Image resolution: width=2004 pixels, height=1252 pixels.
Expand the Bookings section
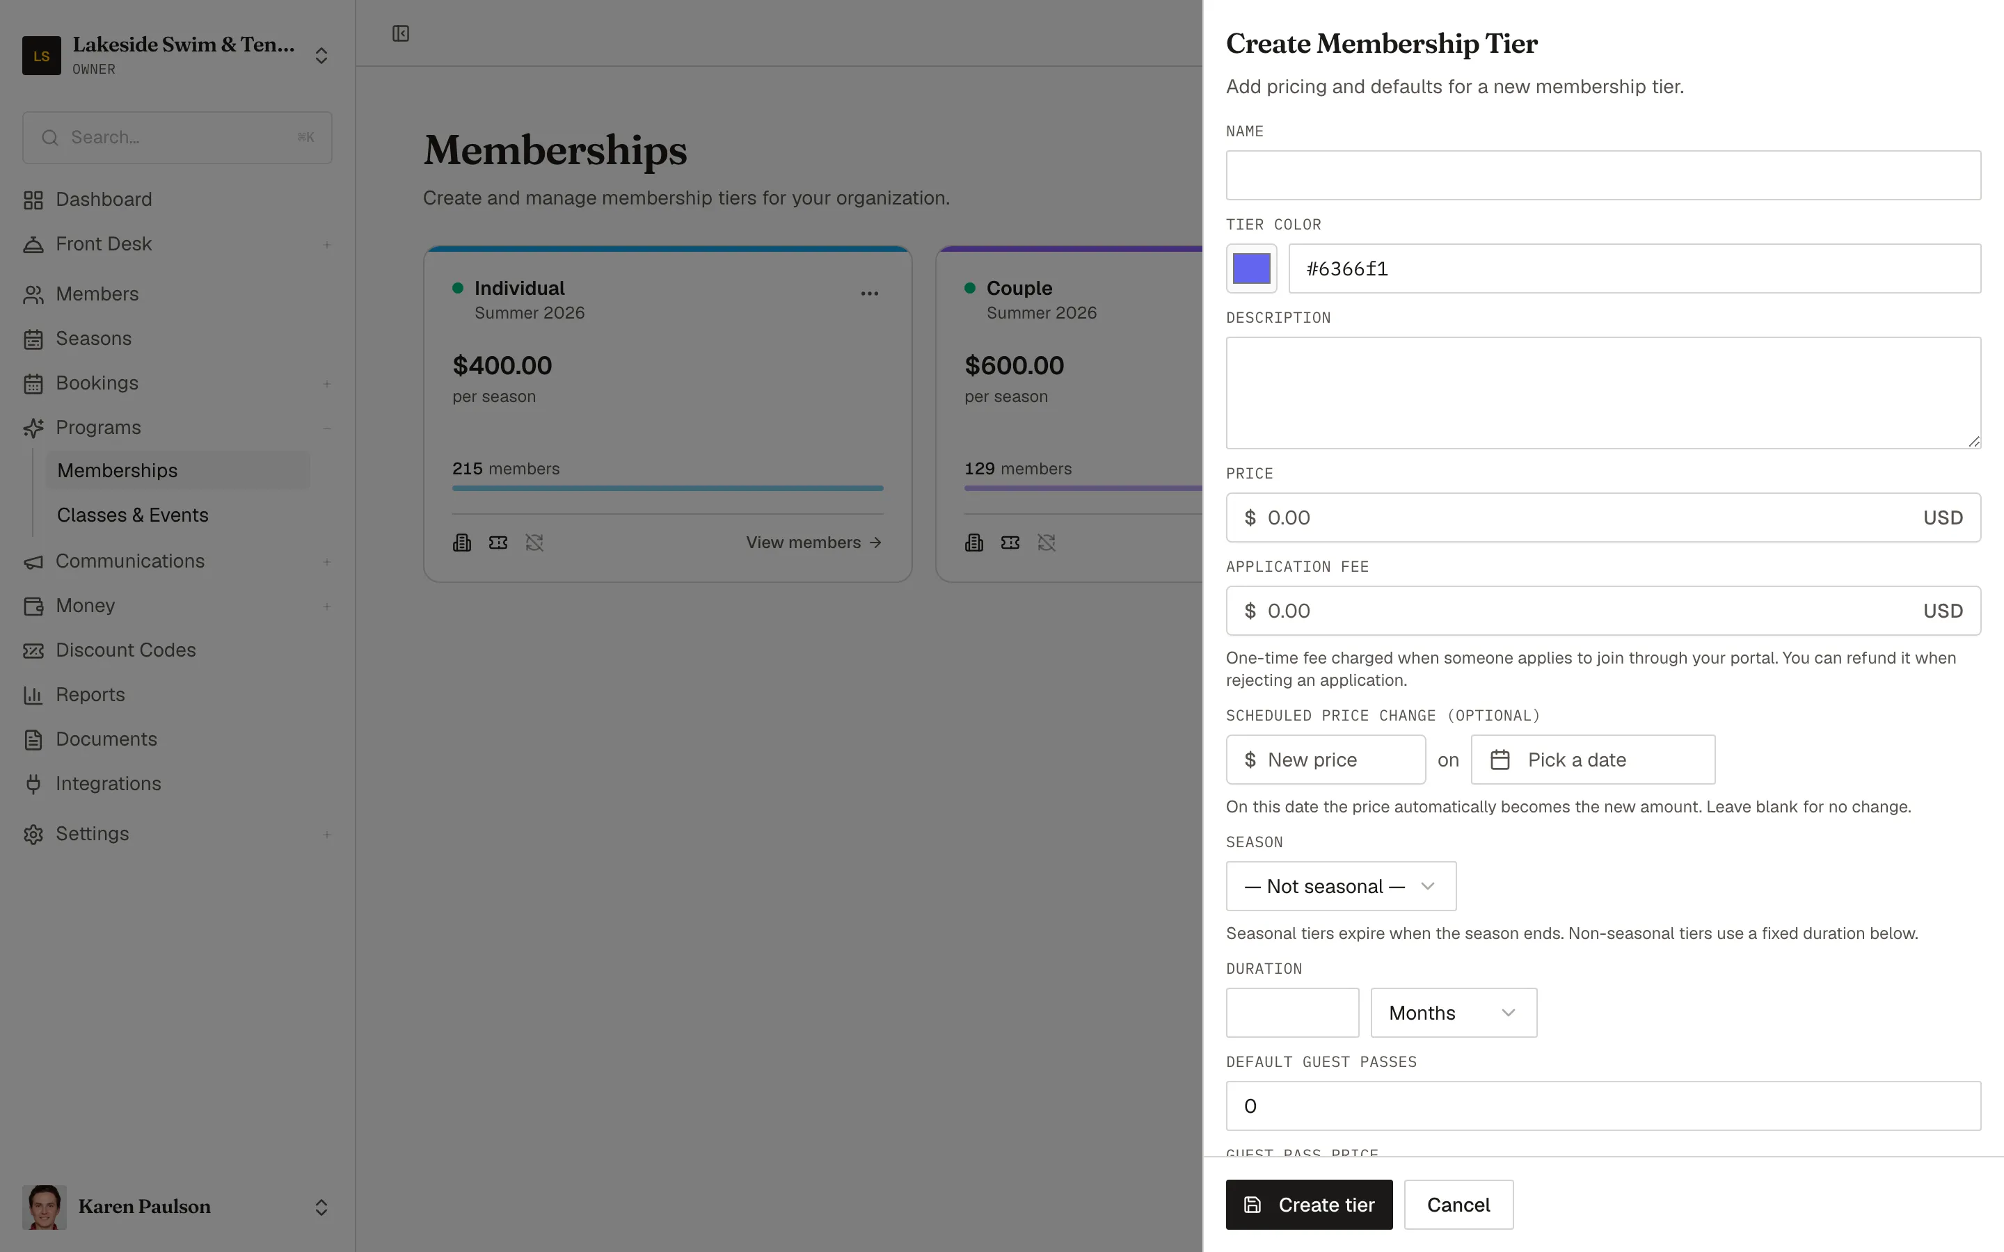click(327, 383)
